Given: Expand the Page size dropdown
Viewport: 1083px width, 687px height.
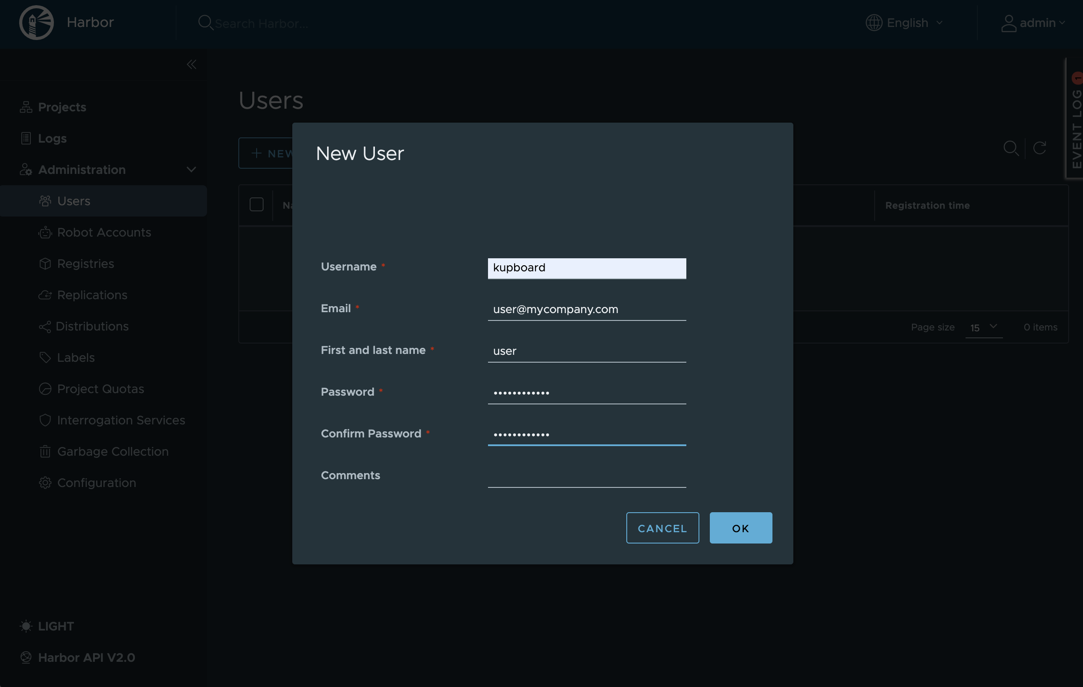Looking at the screenshot, I should pyautogui.click(x=983, y=327).
